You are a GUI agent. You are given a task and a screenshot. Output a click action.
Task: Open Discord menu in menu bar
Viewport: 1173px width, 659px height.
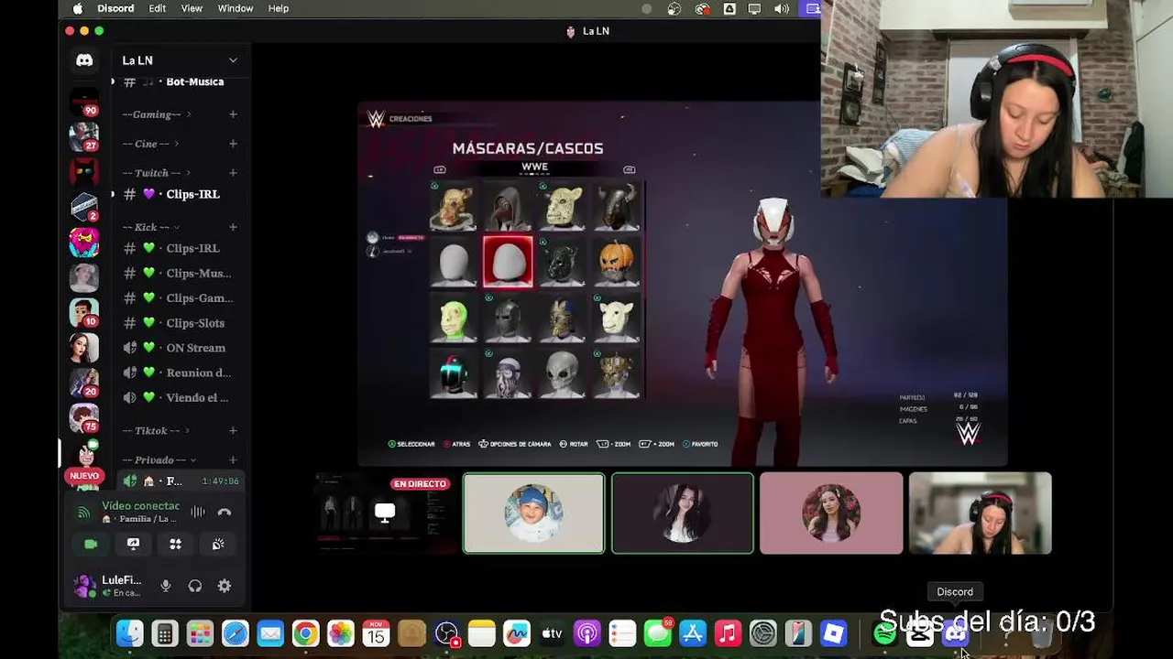pyautogui.click(x=115, y=8)
